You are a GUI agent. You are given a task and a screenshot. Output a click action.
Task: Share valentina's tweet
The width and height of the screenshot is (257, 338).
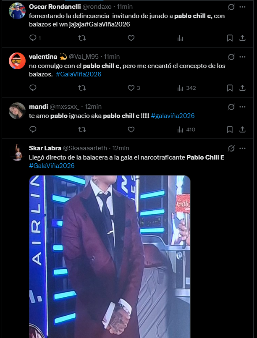click(242, 88)
